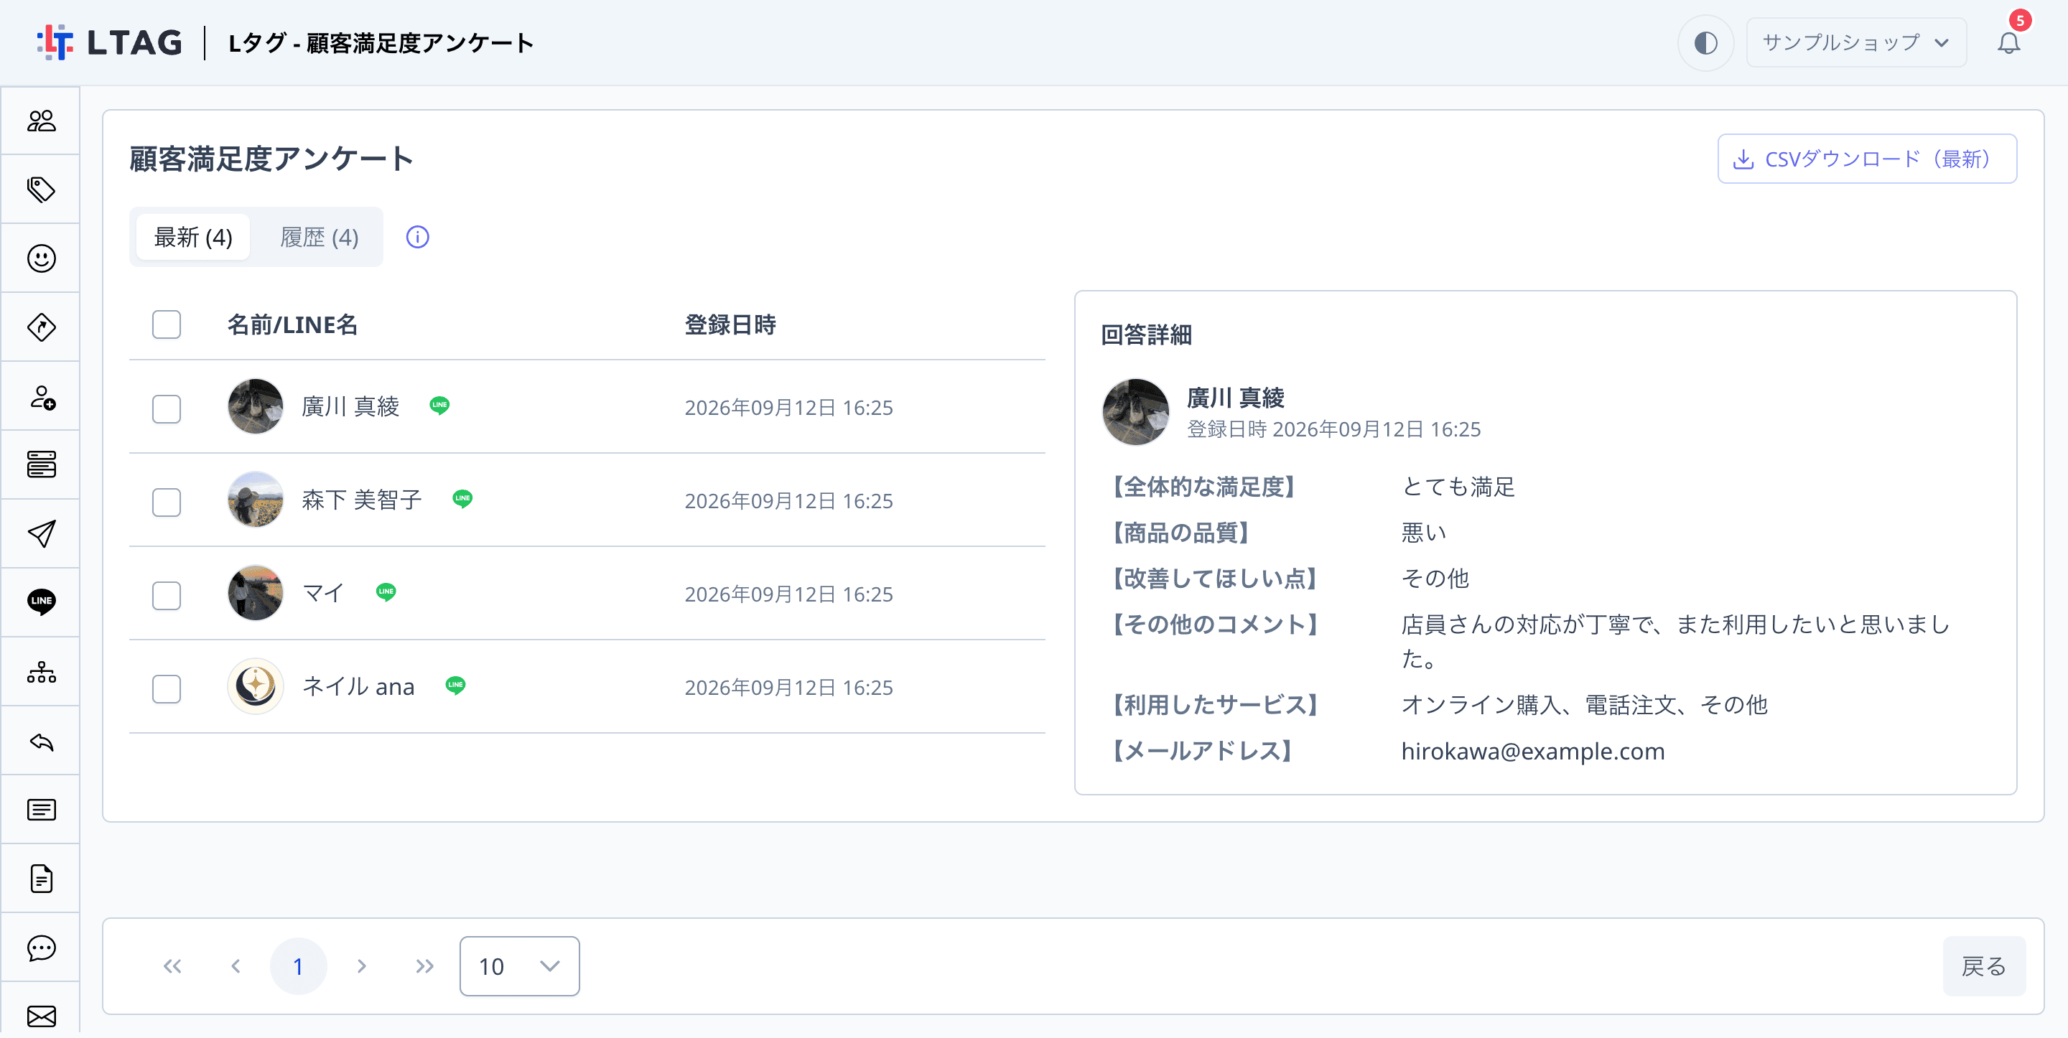
Task: Open the chat bubble sidebar icon
Action: [41, 948]
